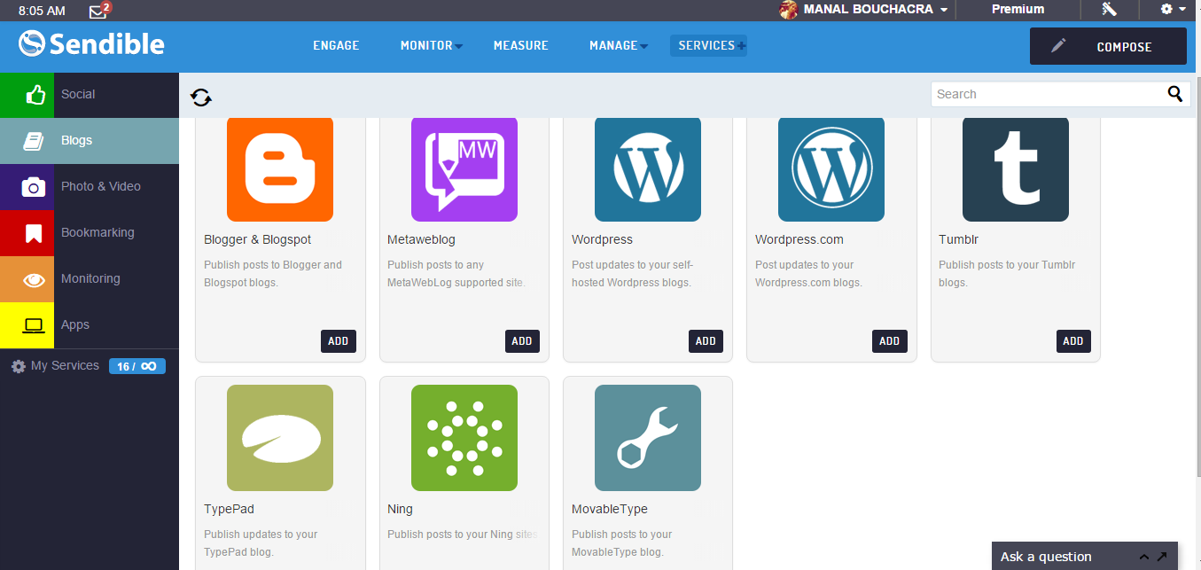This screenshot has height=570, width=1201.
Task: Click the user avatar picture
Action: coord(788,10)
